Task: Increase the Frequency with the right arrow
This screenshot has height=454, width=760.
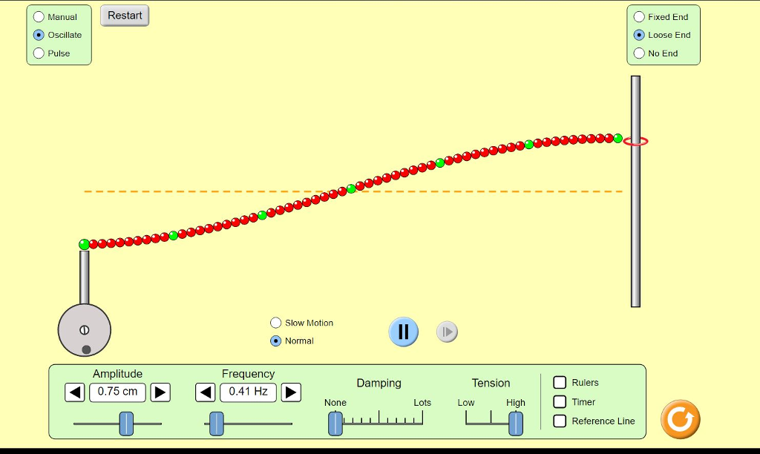Action: tap(291, 392)
